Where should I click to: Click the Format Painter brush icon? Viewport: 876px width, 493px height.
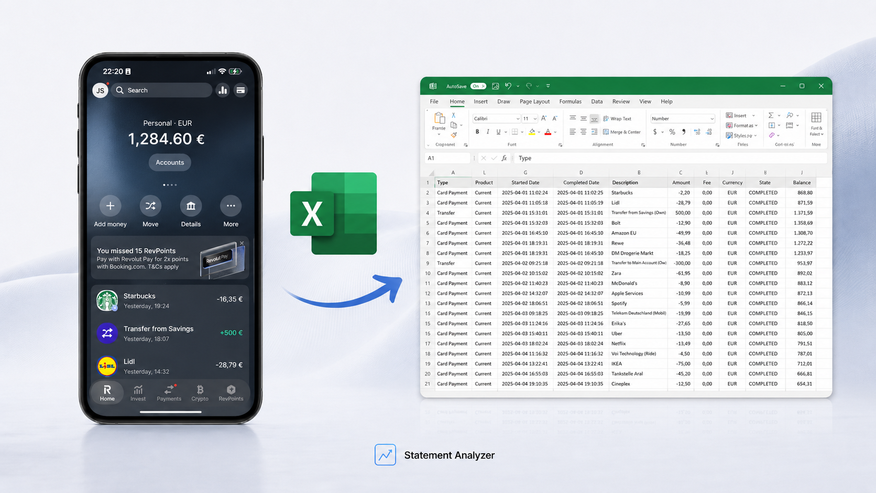coord(454,135)
